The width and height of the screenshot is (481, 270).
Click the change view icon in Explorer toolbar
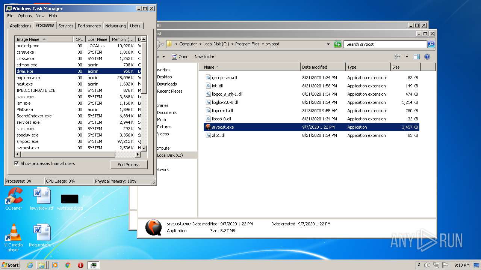pos(398,57)
